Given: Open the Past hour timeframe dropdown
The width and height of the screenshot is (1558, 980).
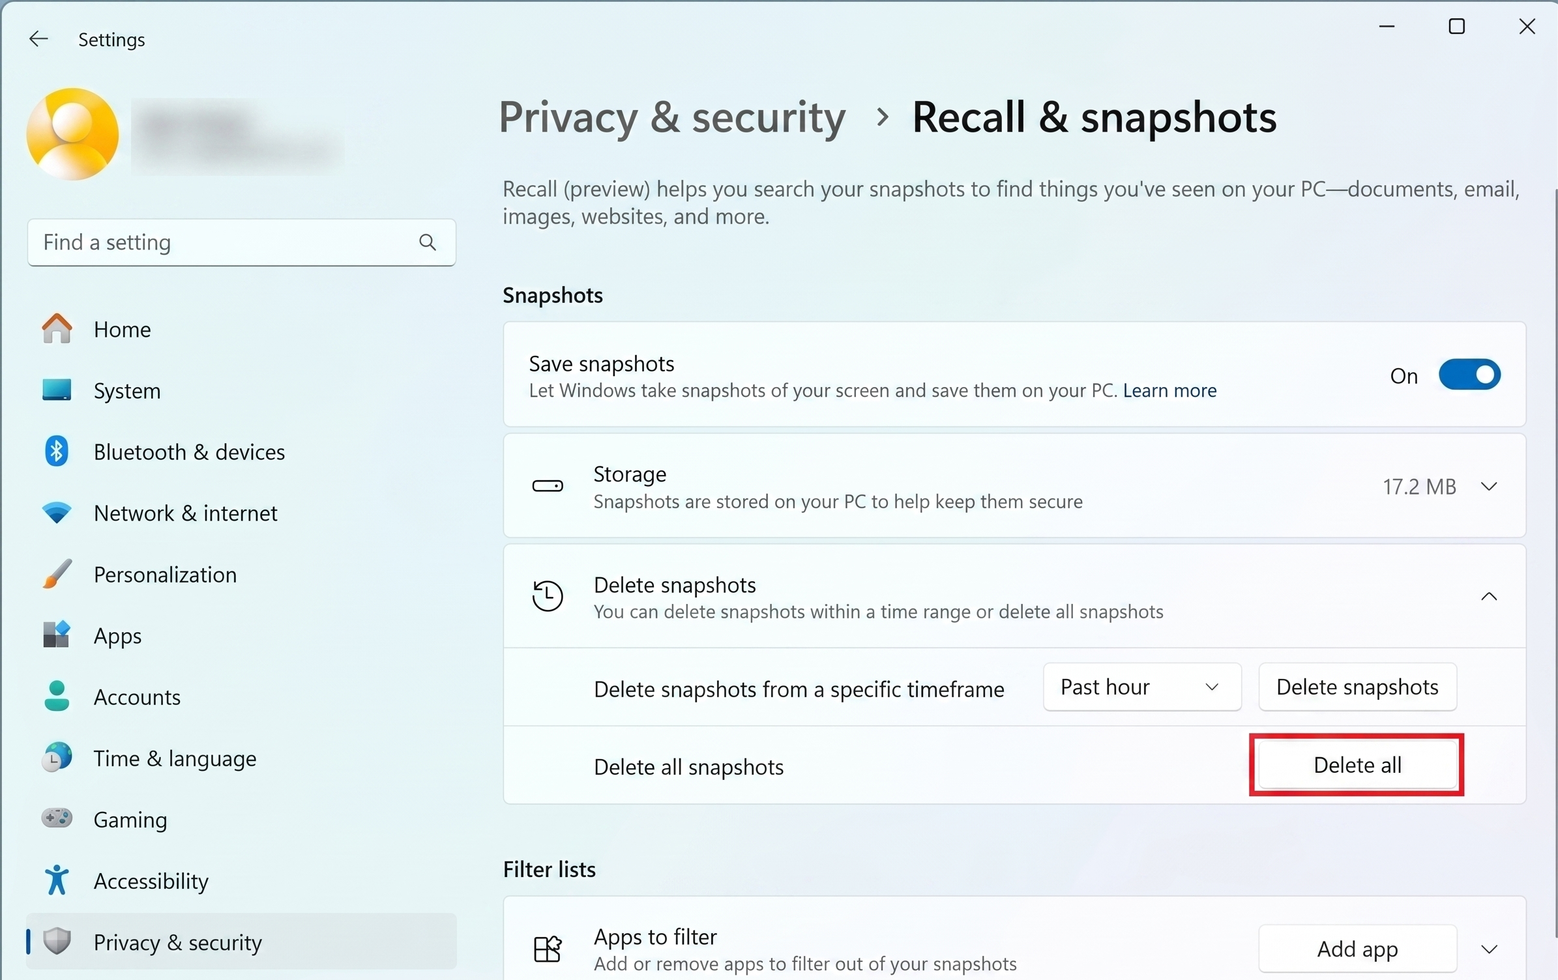Looking at the screenshot, I should 1141,687.
